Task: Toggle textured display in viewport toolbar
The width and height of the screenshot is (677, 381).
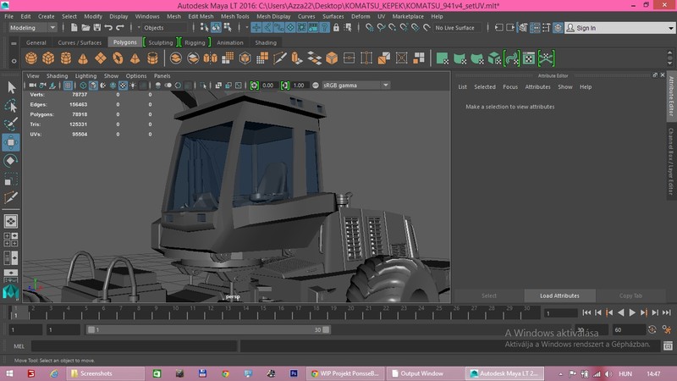Action: point(123,86)
